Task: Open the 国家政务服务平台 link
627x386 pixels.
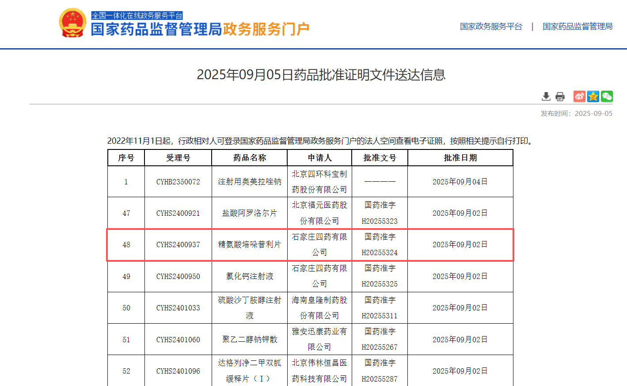Action: pos(491,27)
